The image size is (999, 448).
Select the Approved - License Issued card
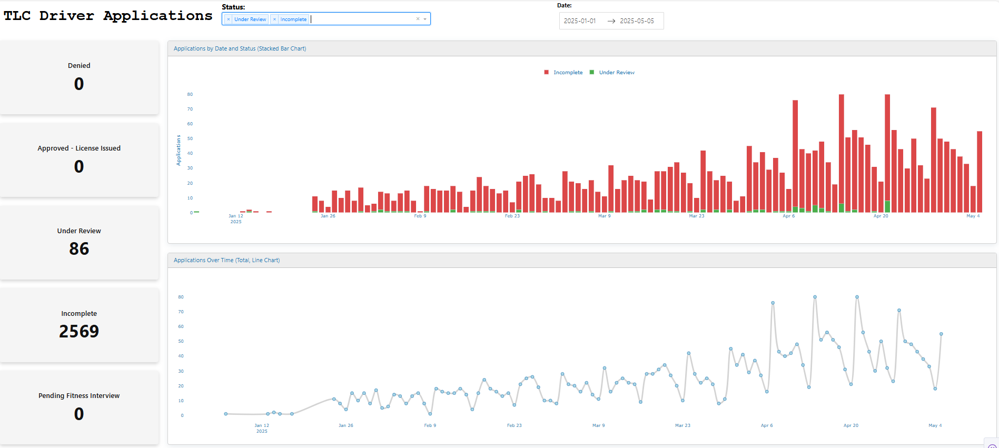pos(79,160)
